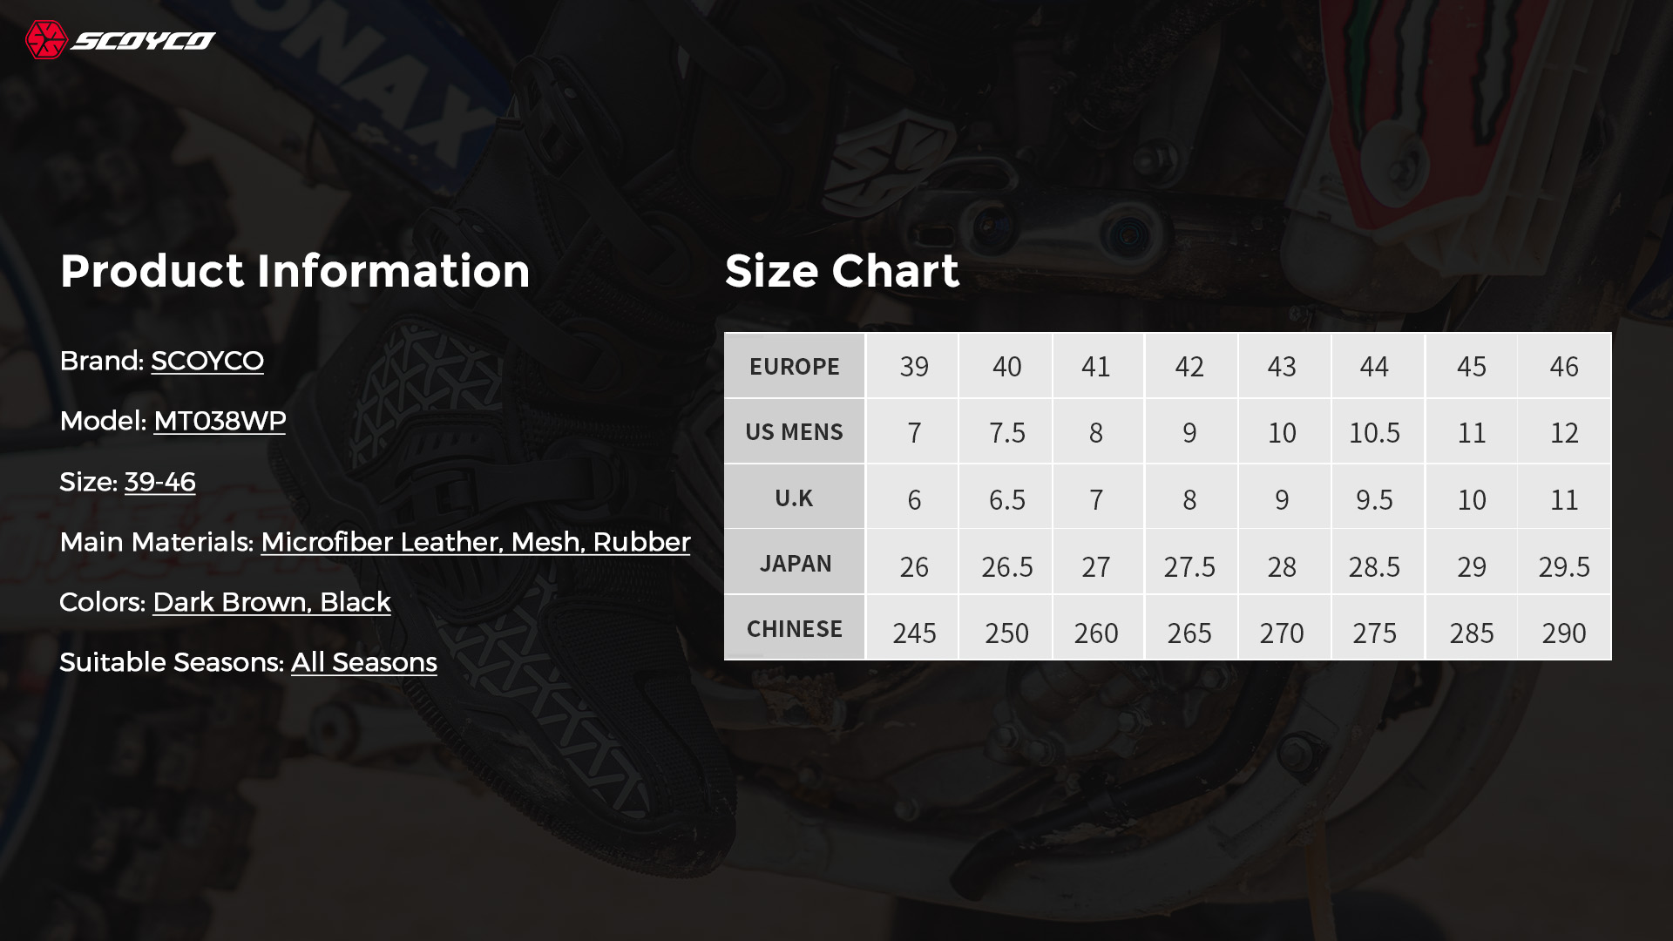1673x941 pixels.
Task: Click US Mens size 10.5 cell
Action: [1375, 431]
